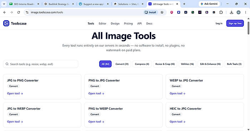Select the Convert (31) filter
Image resolution: width=250 pixels, height=131 pixels.
point(122,64)
